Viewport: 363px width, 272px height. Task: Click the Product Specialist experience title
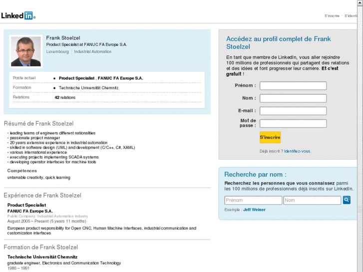coord(26,205)
